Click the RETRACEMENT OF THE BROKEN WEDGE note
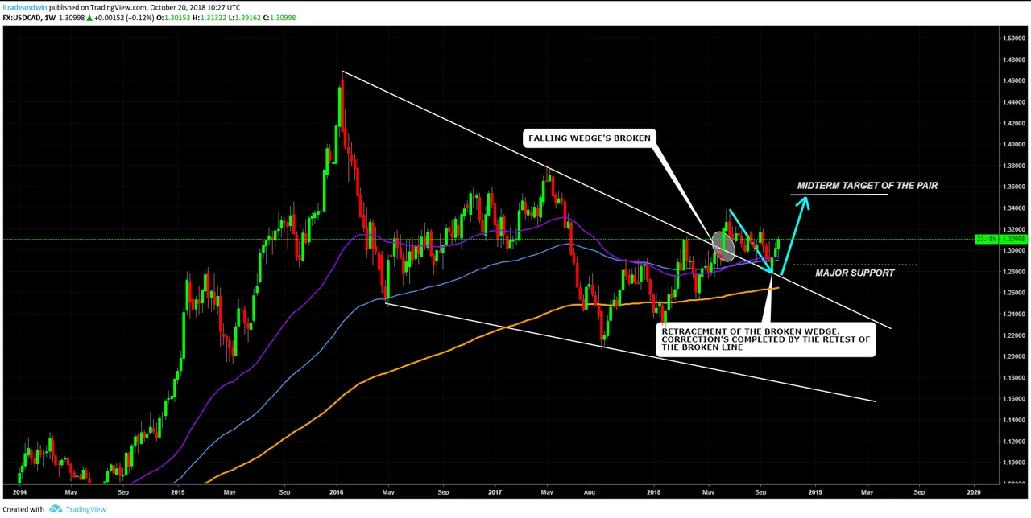Image resolution: width=1031 pixels, height=518 pixels. click(x=767, y=339)
